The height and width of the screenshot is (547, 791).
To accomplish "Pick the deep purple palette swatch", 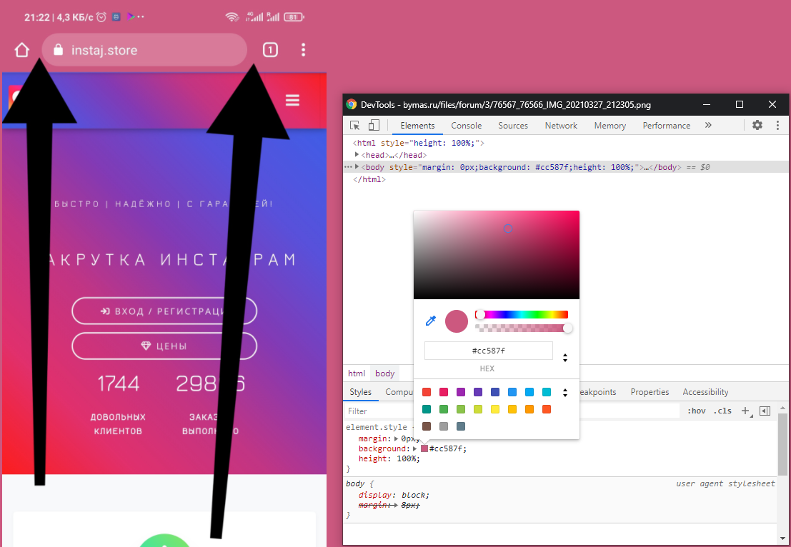I will click(478, 392).
